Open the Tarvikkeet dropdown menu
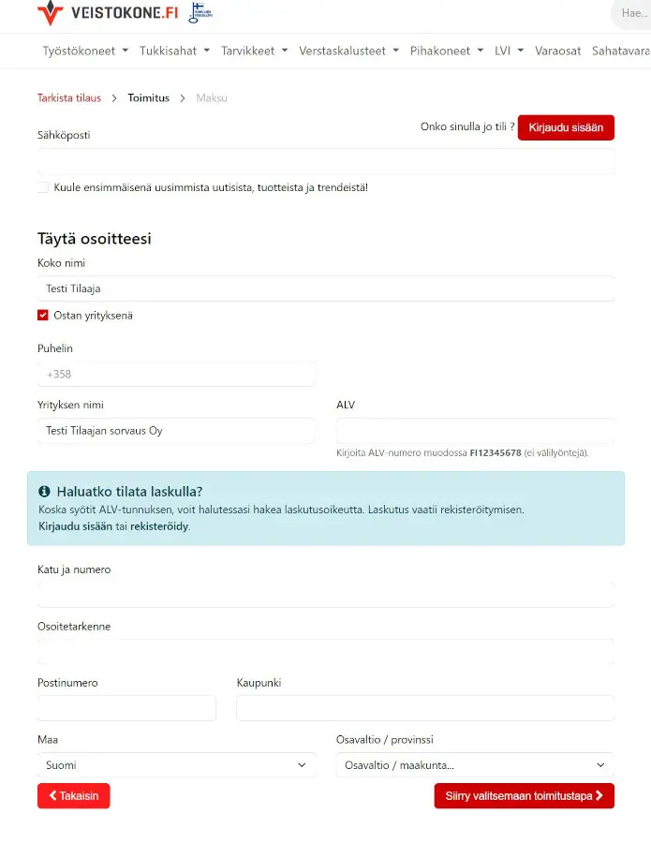Image resolution: width=651 pixels, height=843 pixels. pos(254,51)
